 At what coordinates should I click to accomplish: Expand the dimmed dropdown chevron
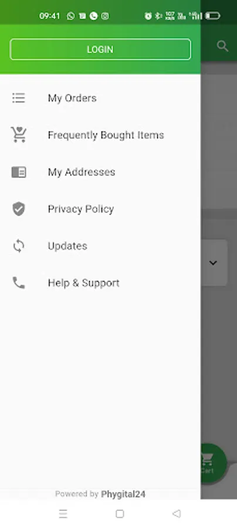tap(213, 263)
